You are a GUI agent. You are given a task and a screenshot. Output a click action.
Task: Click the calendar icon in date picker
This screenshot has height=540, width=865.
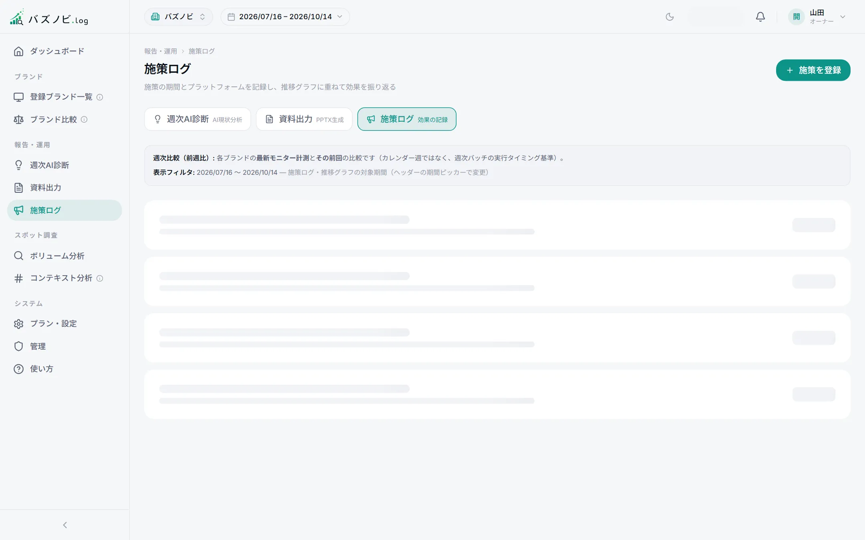[231, 17]
